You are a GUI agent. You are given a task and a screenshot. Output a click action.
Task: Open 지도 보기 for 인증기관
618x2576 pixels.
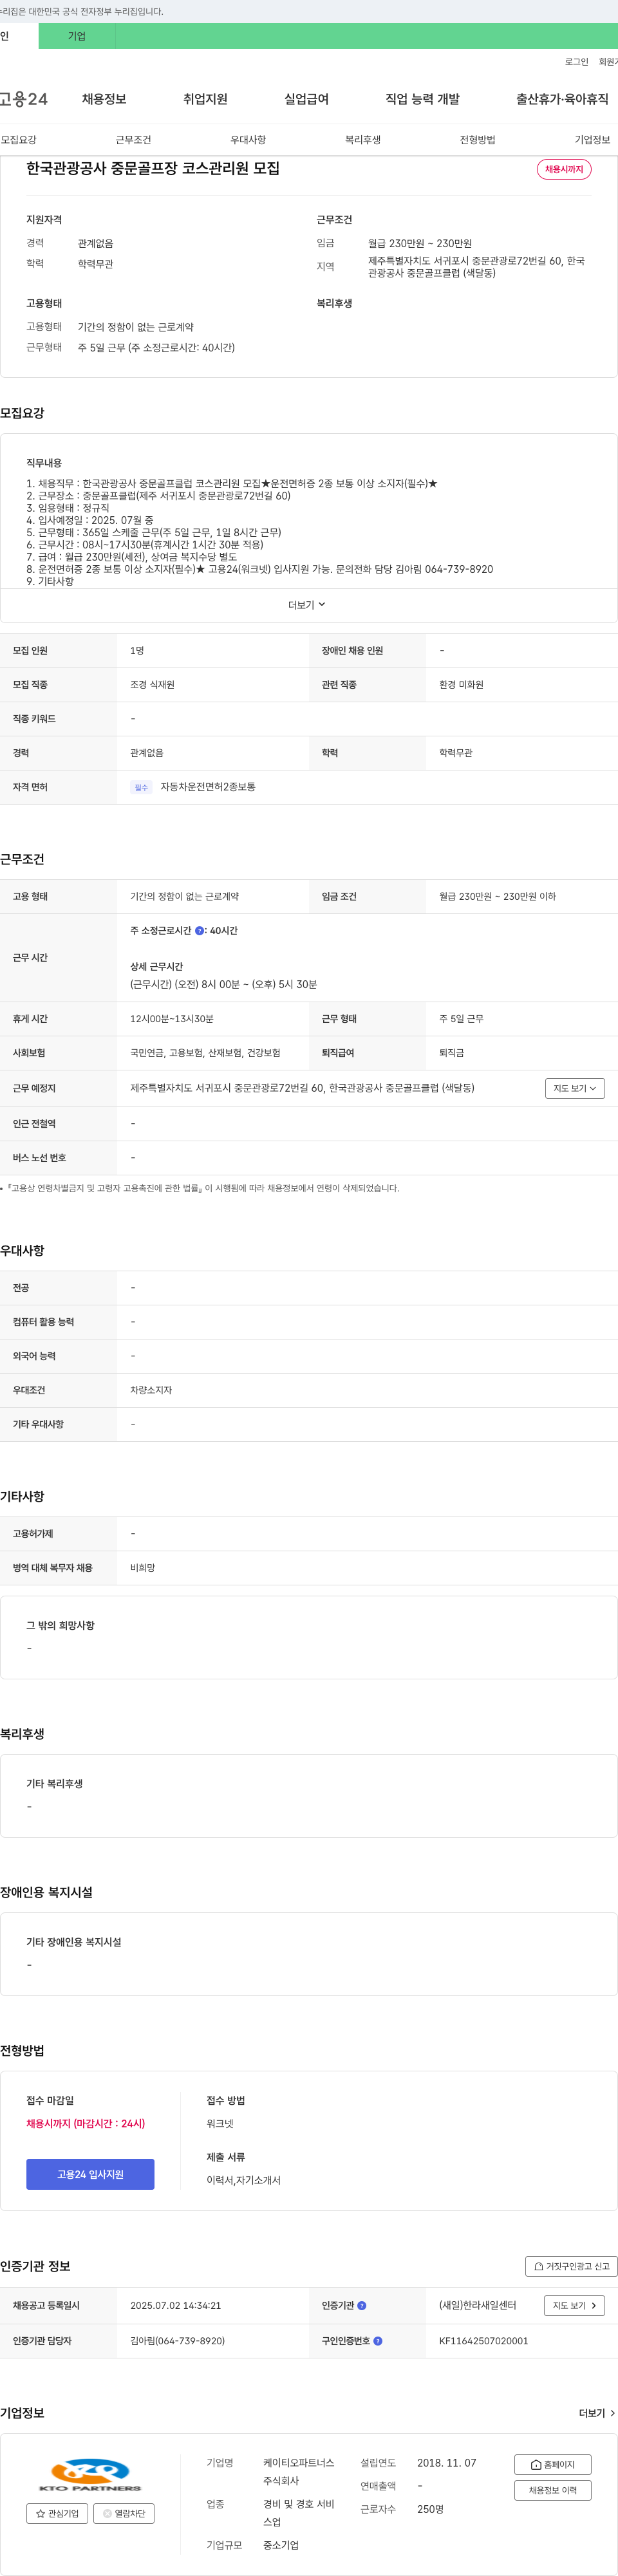coord(574,2305)
